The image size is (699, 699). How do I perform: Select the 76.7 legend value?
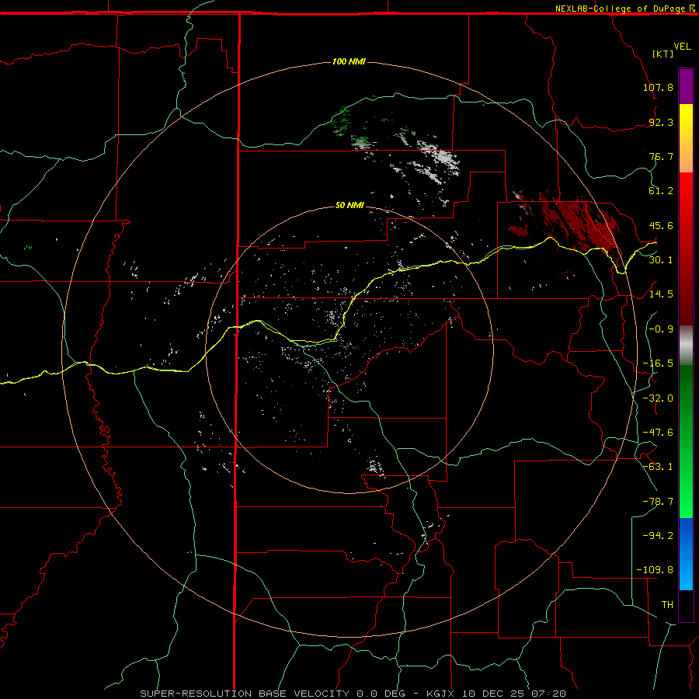tap(661, 156)
